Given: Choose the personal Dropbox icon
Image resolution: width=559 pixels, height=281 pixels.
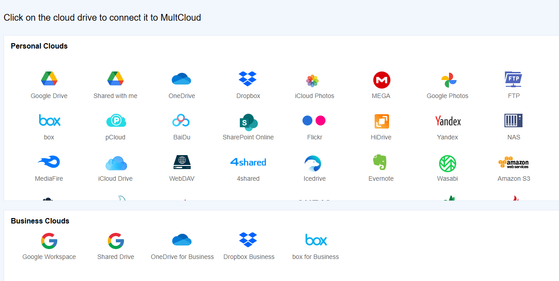Looking at the screenshot, I should point(248,79).
